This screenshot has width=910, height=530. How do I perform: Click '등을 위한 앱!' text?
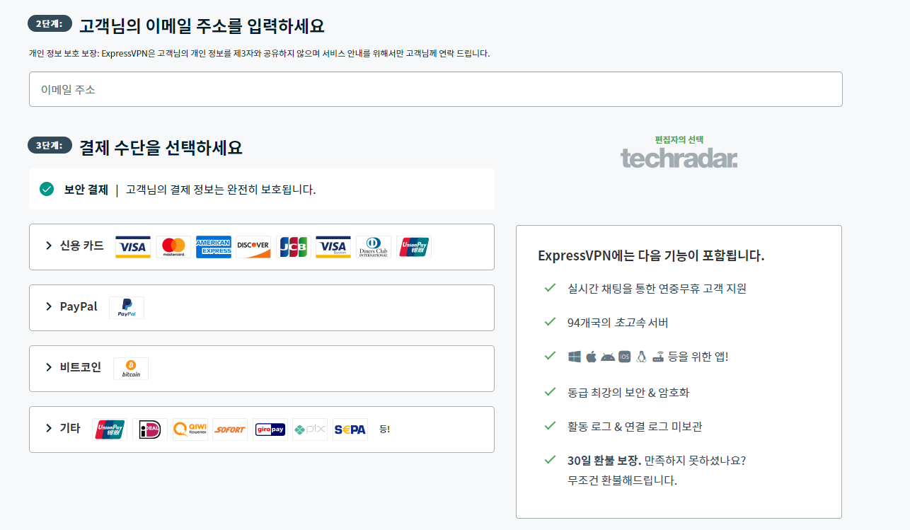coord(698,357)
